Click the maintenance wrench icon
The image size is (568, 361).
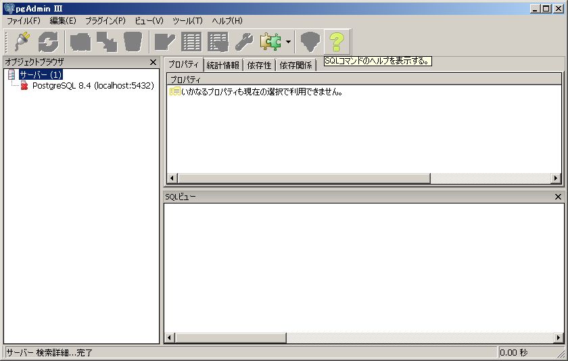coord(244,42)
